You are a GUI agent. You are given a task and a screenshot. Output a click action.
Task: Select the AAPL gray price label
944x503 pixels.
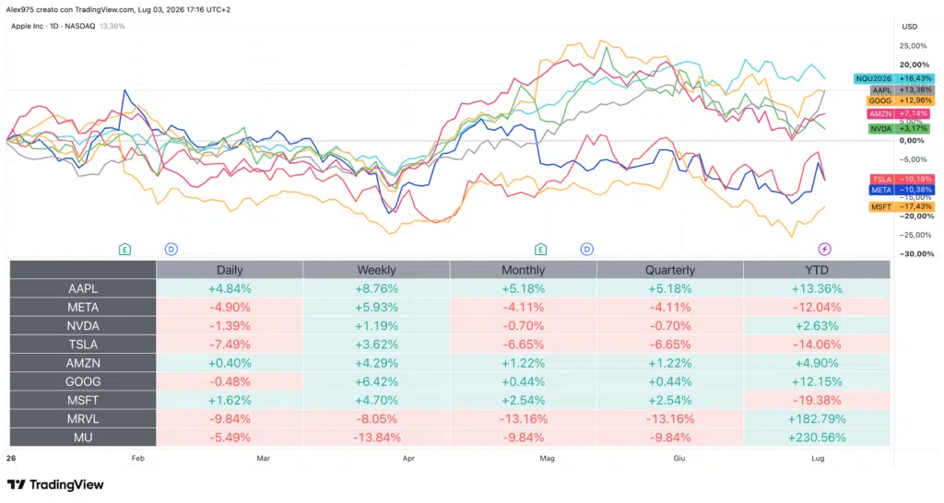pos(903,89)
